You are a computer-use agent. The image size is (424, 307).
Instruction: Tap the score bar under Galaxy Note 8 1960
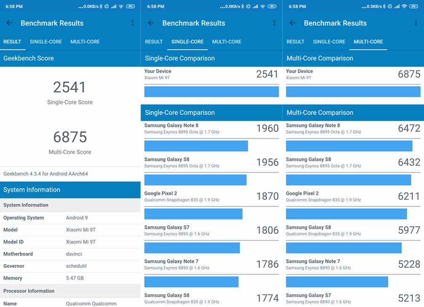pyautogui.click(x=196, y=146)
